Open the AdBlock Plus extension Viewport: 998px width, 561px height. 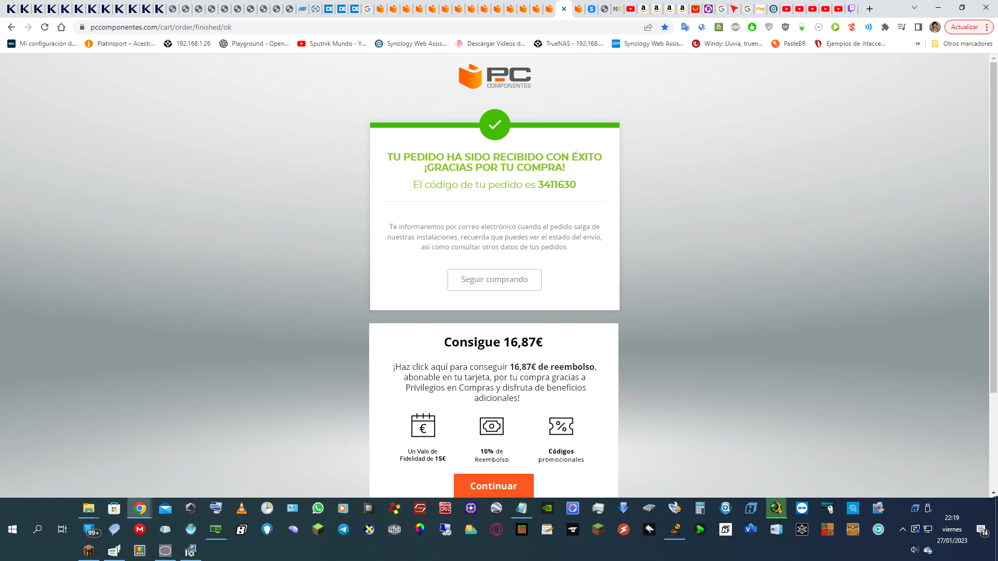735,27
